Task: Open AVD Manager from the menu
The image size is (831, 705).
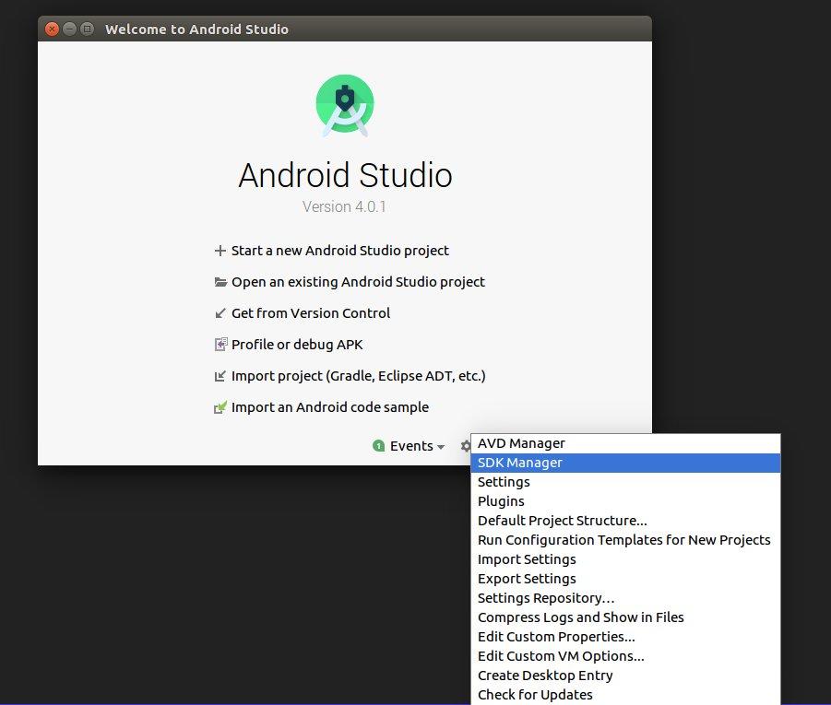Action: [x=625, y=443]
